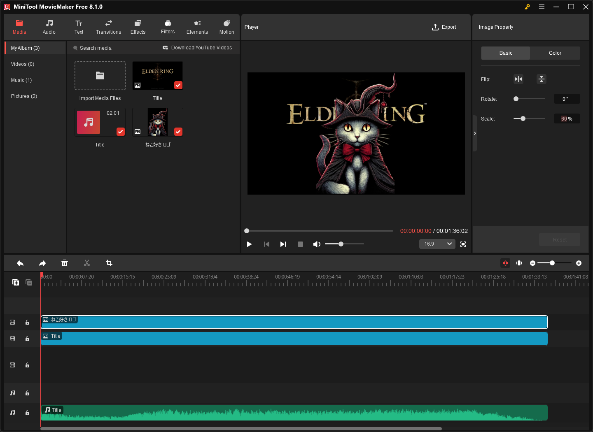Collapse the Image Property panel arrow

pos(475,133)
